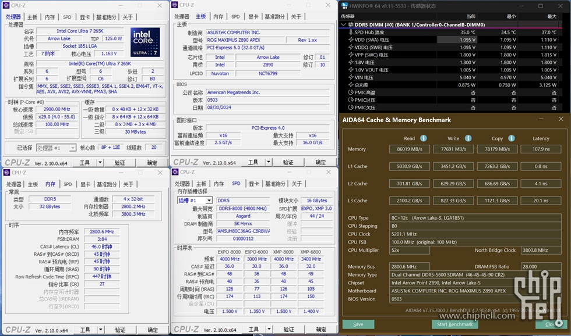Screen dimensions: 571x336
Task: Click 确定 in the CPU-Z motherboard window
Action: tap(320, 162)
